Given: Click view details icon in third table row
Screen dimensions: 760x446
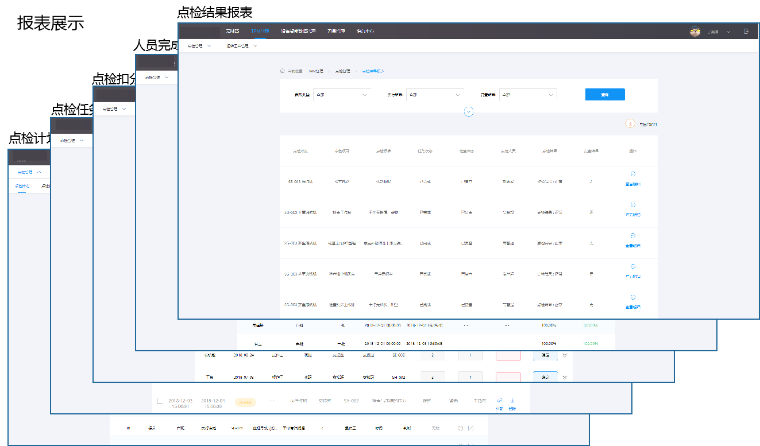Looking at the screenshot, I should [632, 235].
